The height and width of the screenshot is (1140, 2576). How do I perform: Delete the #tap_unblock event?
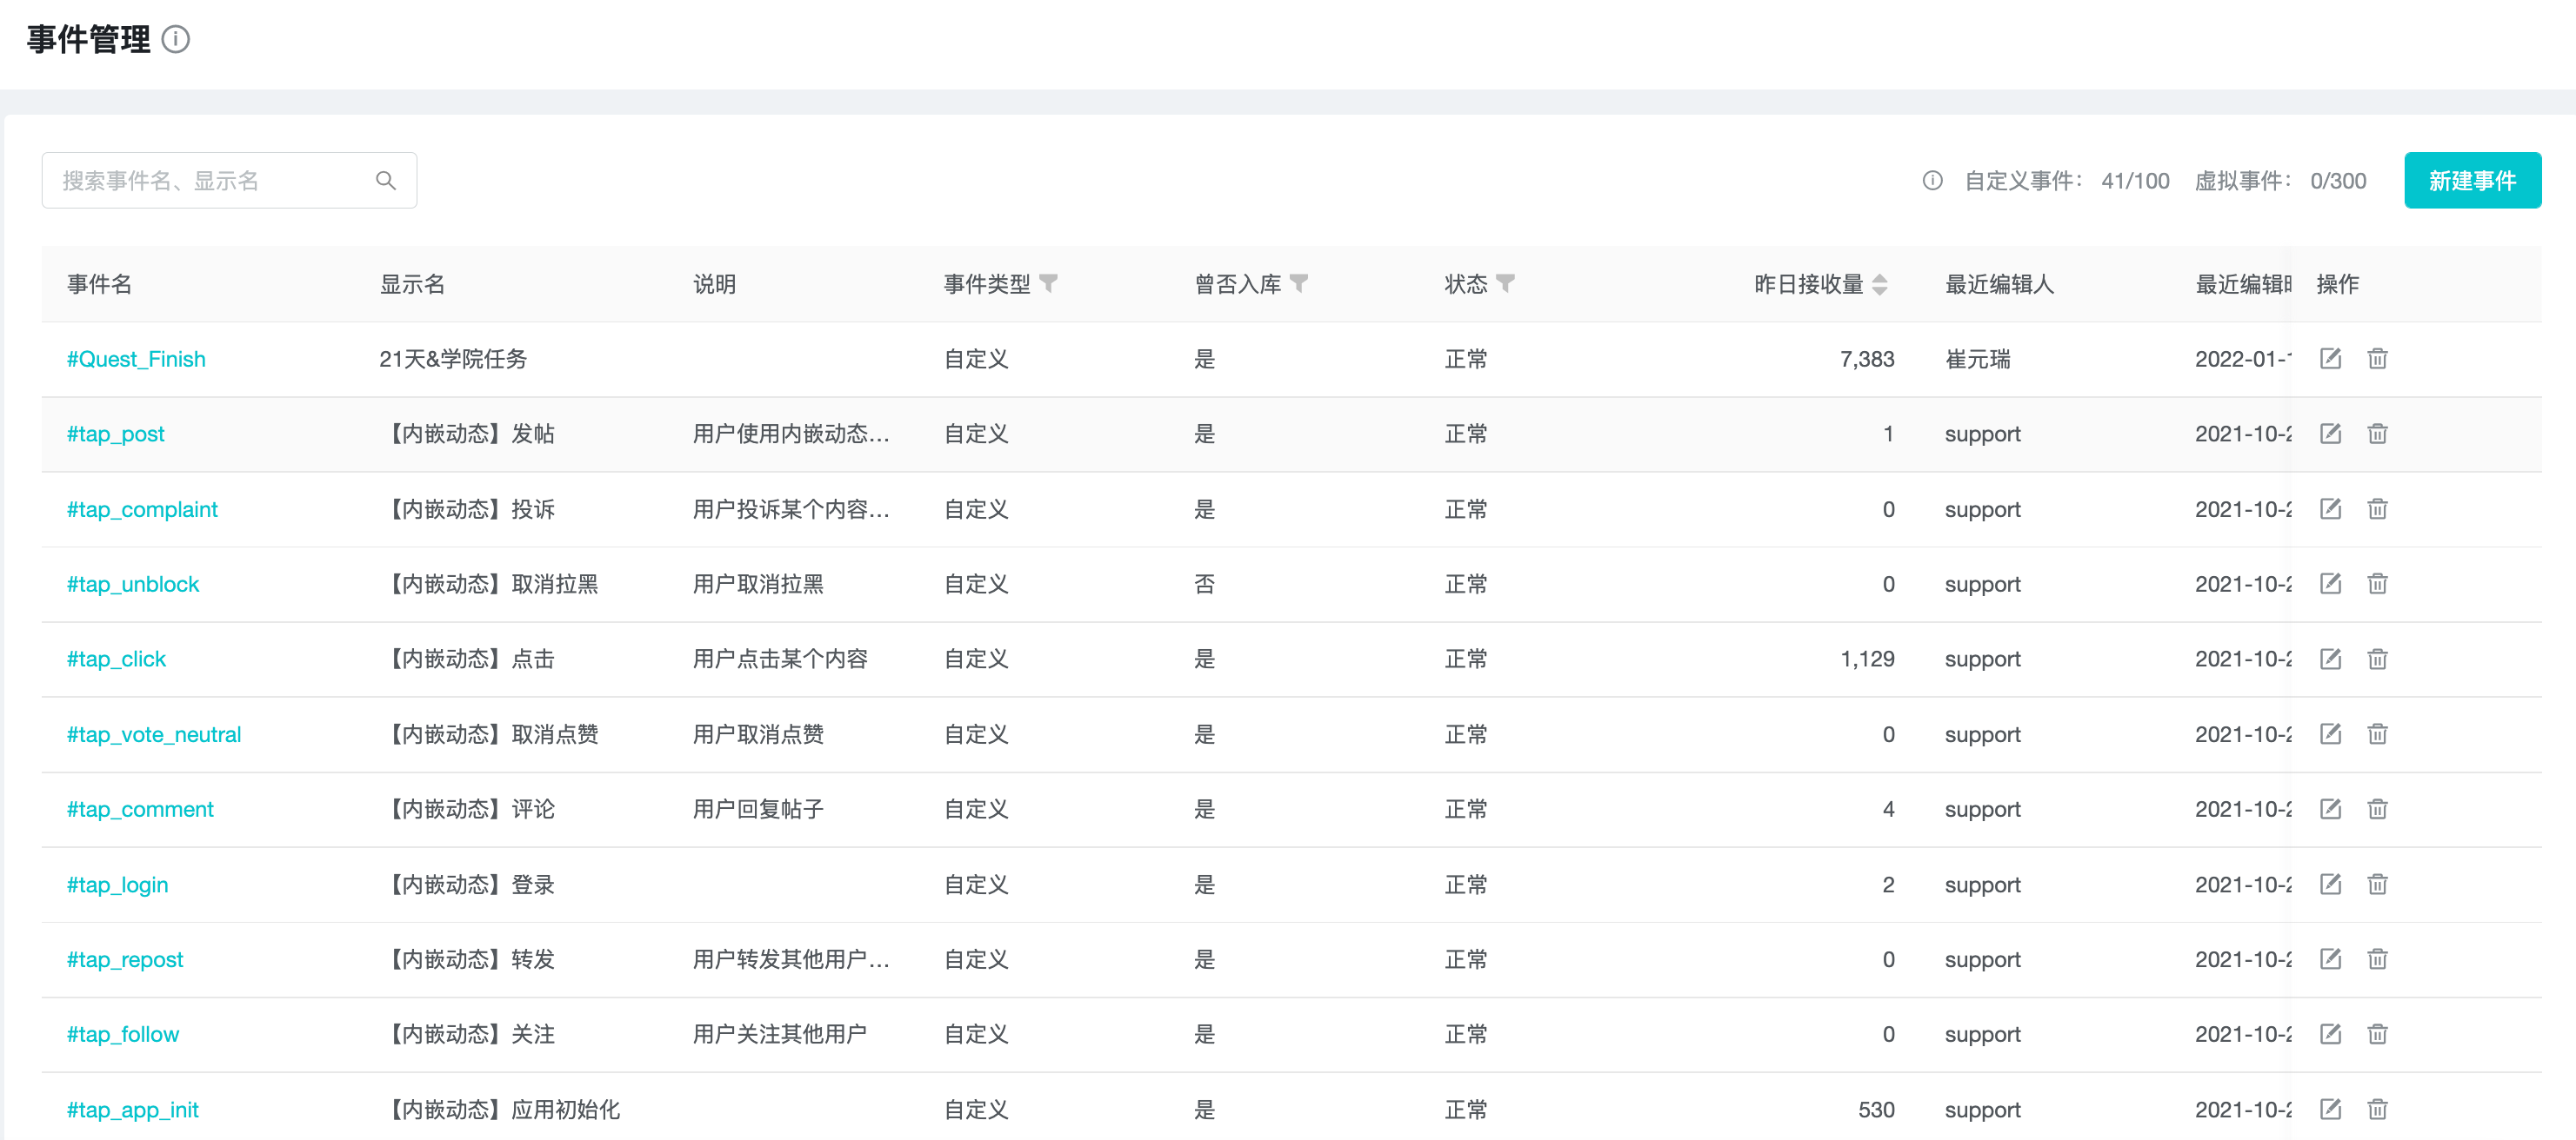click(2377, 584)
